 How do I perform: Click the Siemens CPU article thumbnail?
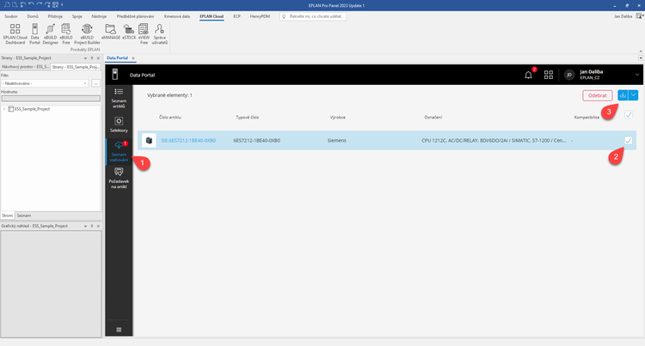point(149,140)
